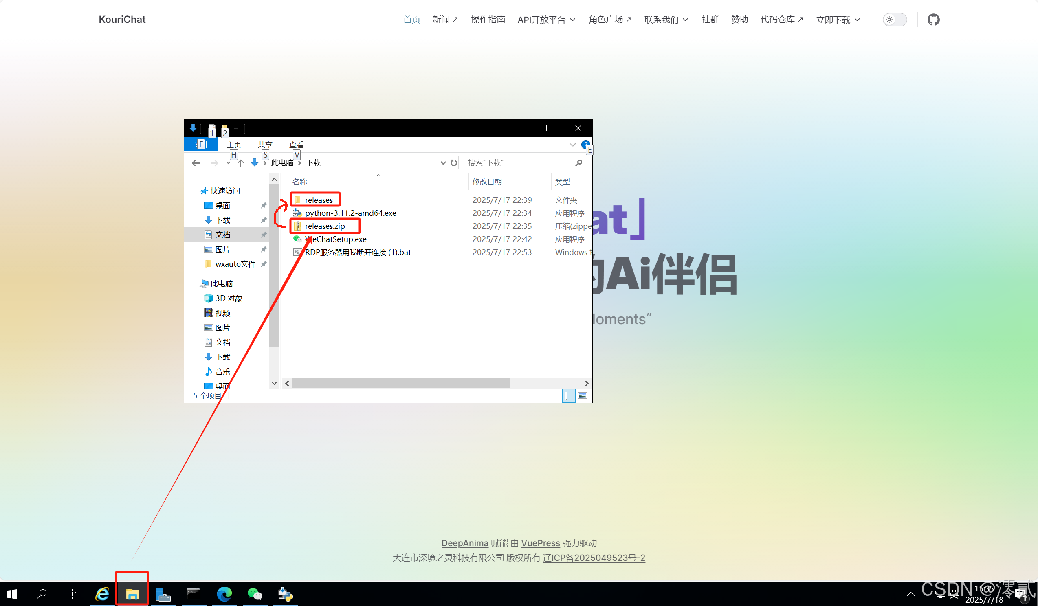1038x606 pixels.
Task: Select the 操作指南 navigation item
Action: click(488, 20)
